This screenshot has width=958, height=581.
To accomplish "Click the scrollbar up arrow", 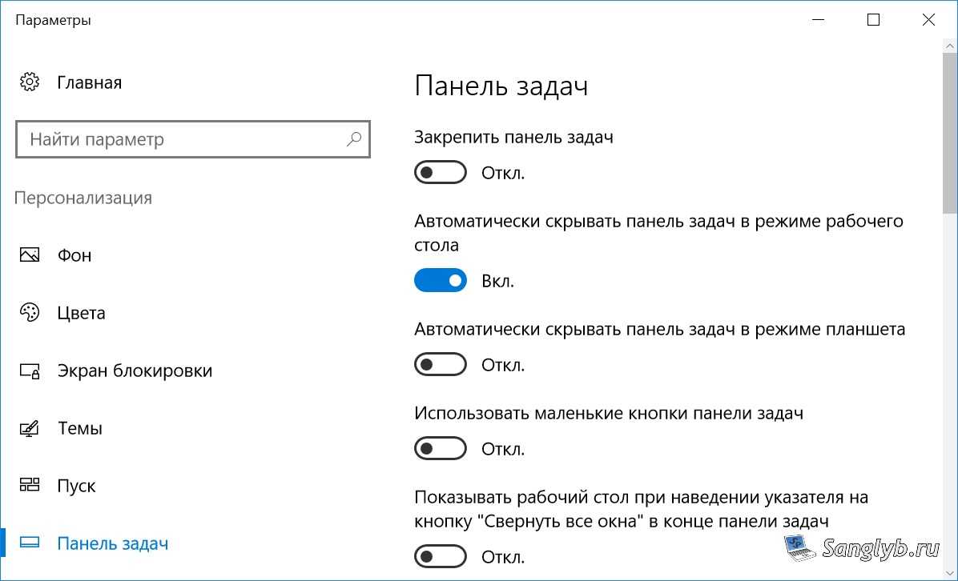I will 950,46.
